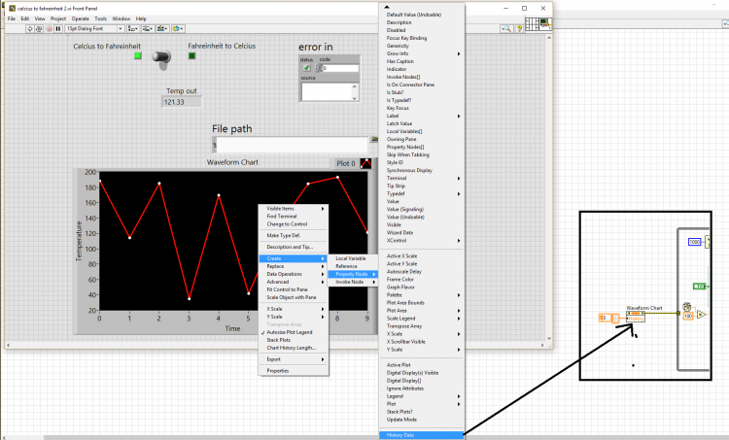Flip the Celcius/Fahrenheit toggle switch

pos(162,58)
